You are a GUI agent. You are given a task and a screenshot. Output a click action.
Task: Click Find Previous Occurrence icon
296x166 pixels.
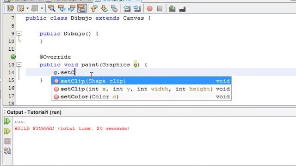click(x=62, y=8)
